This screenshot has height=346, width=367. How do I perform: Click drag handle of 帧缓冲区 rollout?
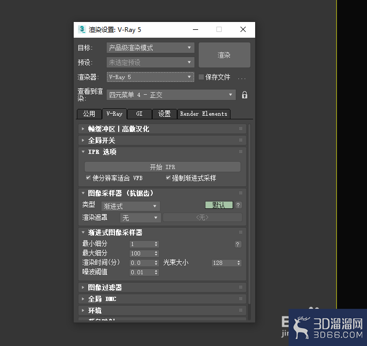click(x=240, y=129)
